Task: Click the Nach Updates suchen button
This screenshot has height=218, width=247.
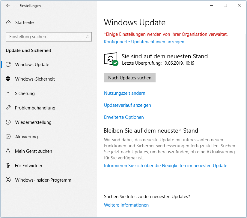Action: click(130, 78)
